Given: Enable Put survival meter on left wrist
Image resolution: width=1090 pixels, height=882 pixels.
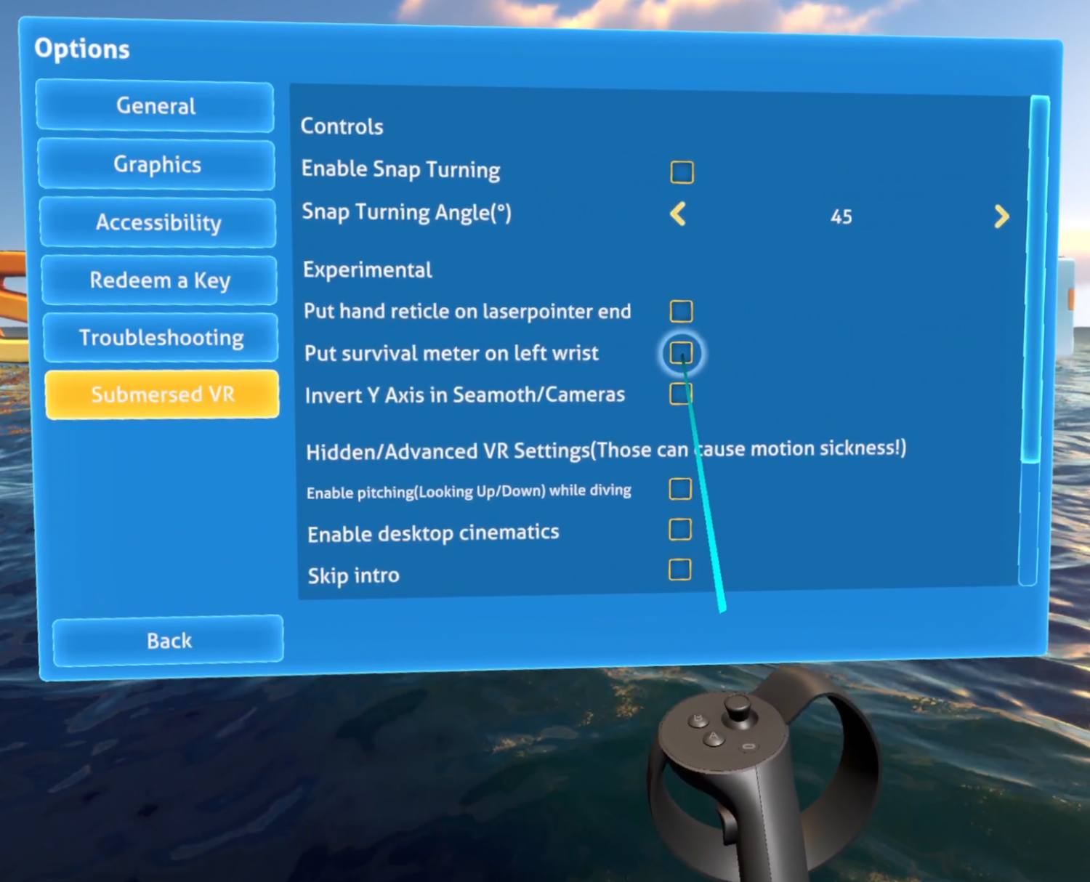Looking at the screenshot, I should (681, 353).
